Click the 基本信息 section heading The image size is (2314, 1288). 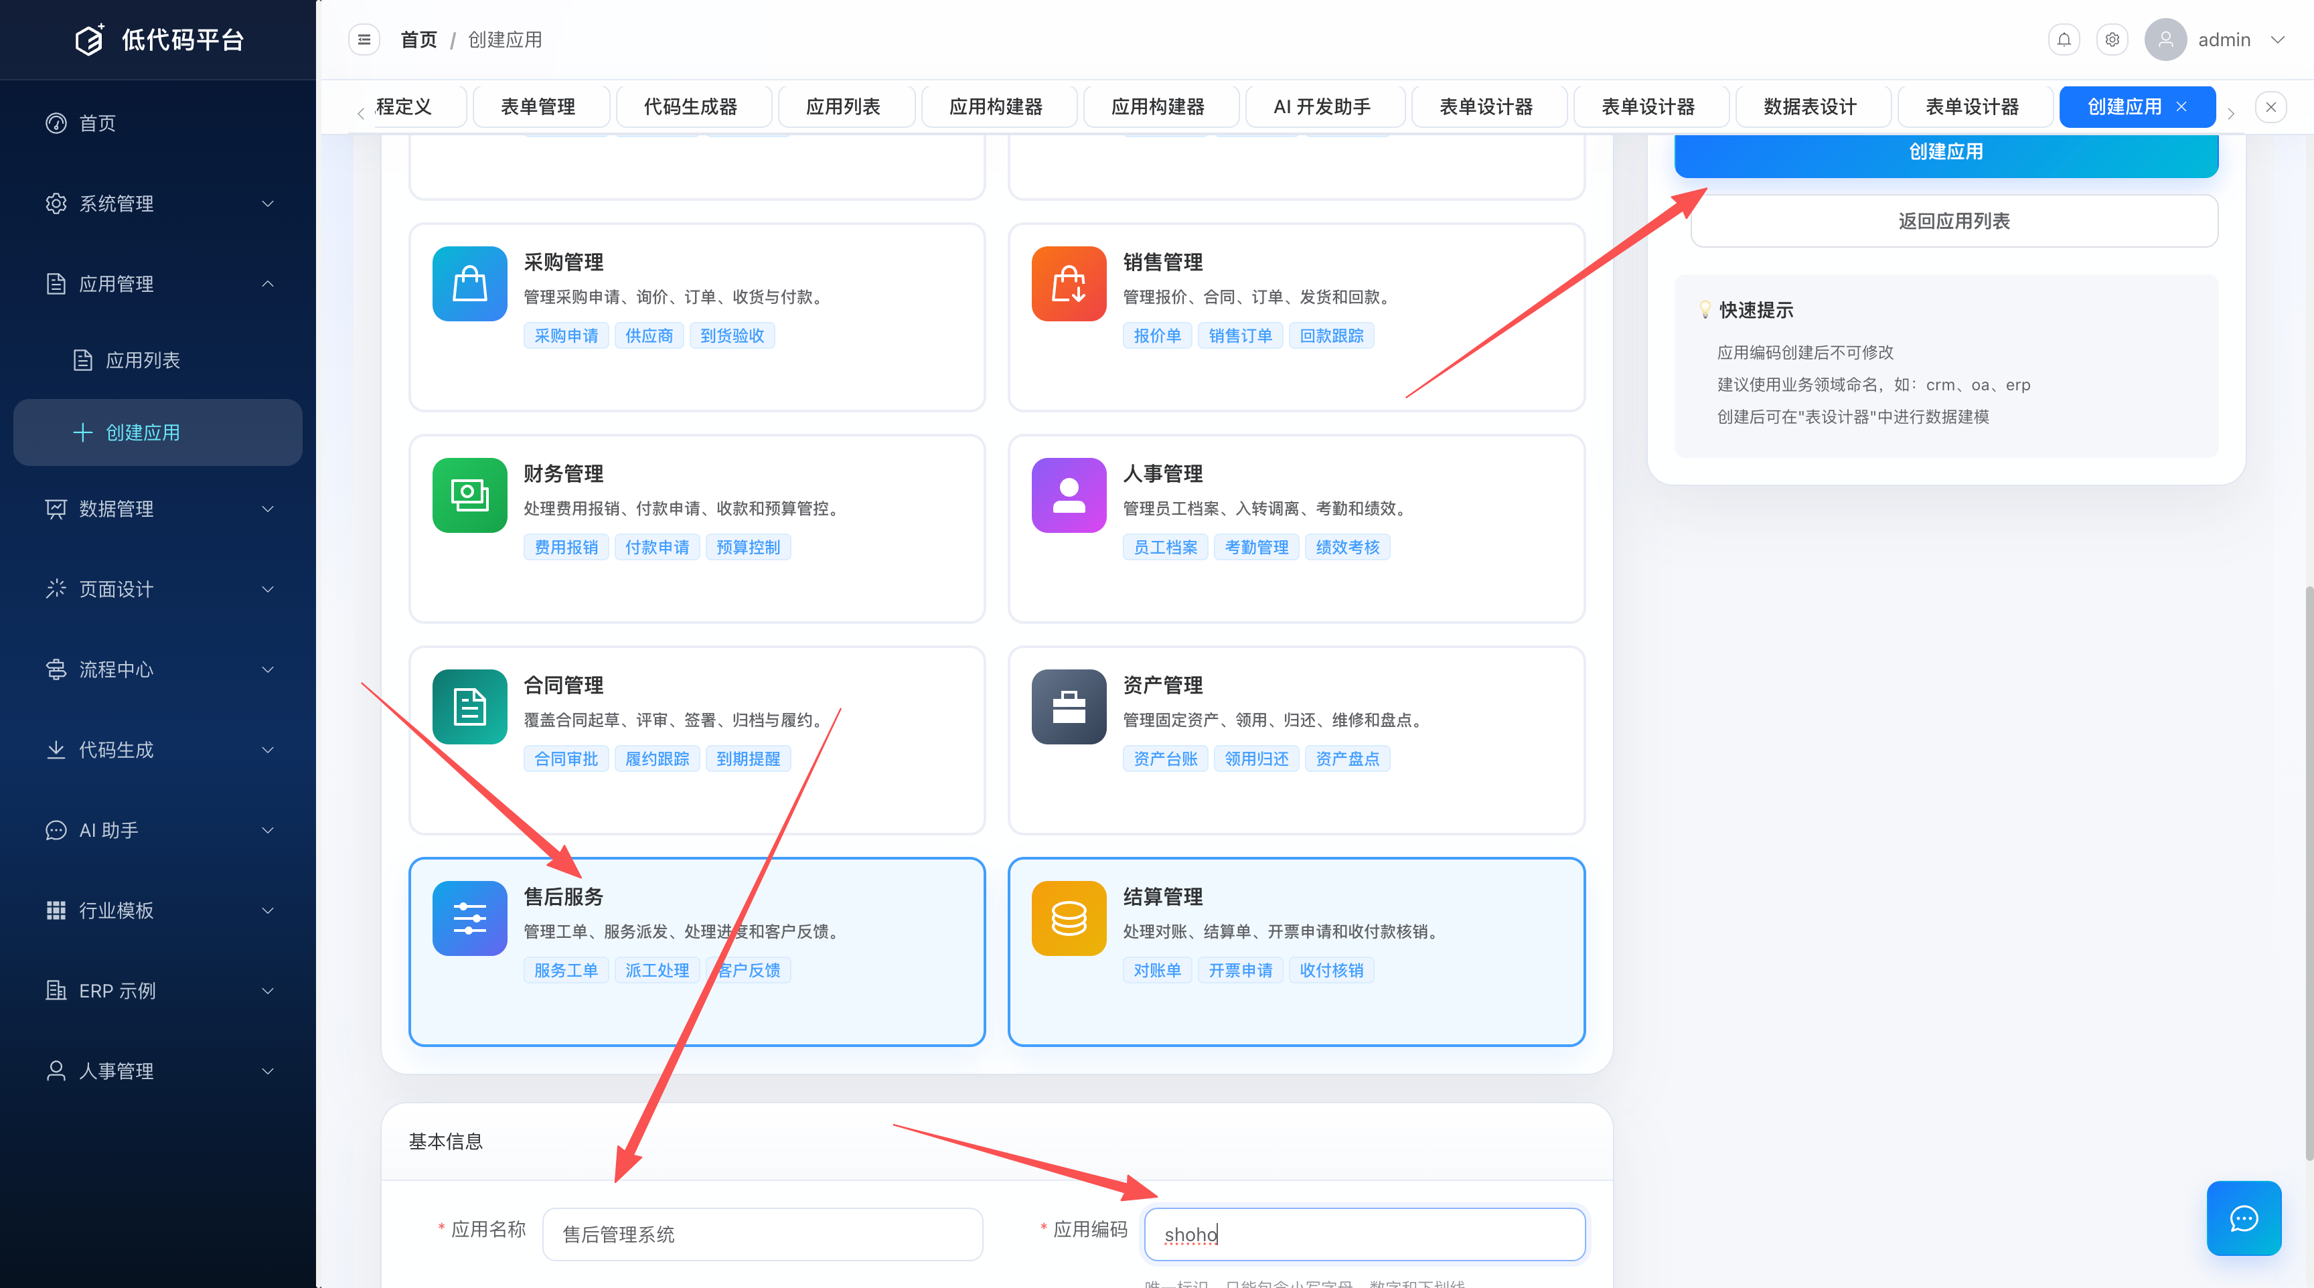pyautogui.click(x=445, y=1141)
